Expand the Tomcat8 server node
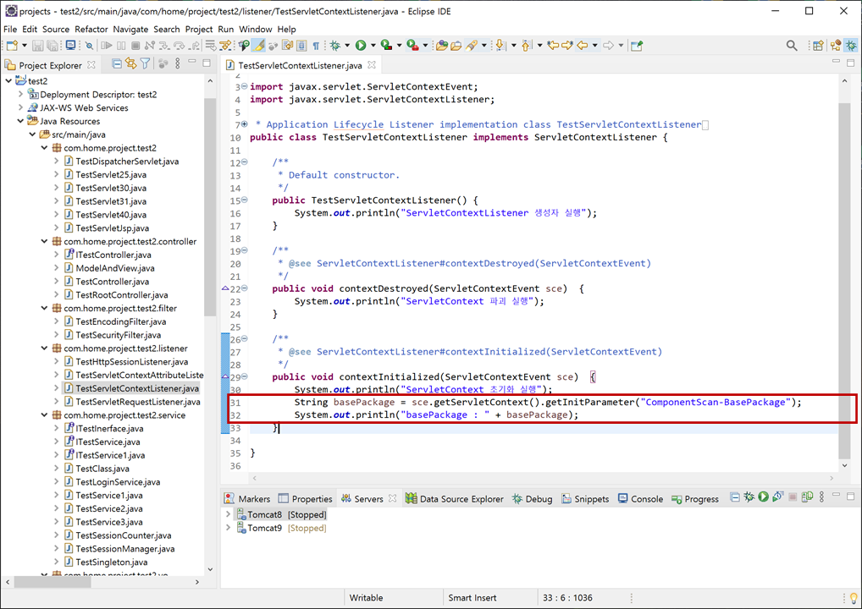 [227, 513]
